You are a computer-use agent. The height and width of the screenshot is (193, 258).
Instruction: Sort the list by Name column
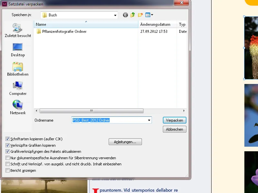86,24
